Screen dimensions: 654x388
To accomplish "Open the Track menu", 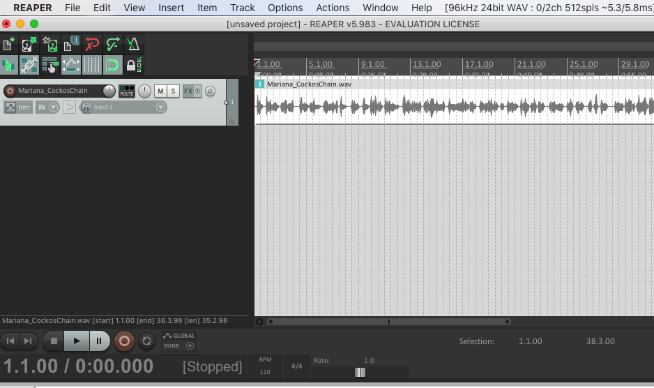I will point(242,8).
